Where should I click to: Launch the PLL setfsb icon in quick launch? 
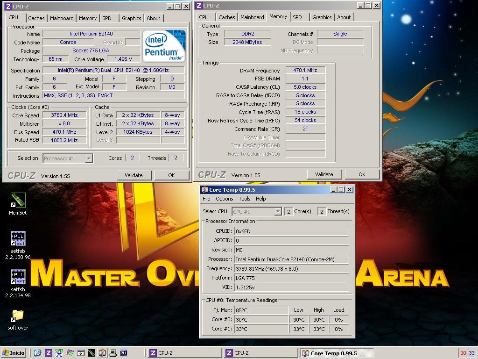click(x=124, y=353)
